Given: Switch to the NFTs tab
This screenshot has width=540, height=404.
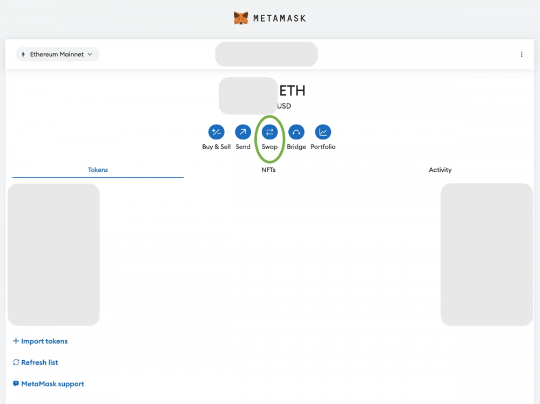Looking at the screenshot, I should [268, 170].
